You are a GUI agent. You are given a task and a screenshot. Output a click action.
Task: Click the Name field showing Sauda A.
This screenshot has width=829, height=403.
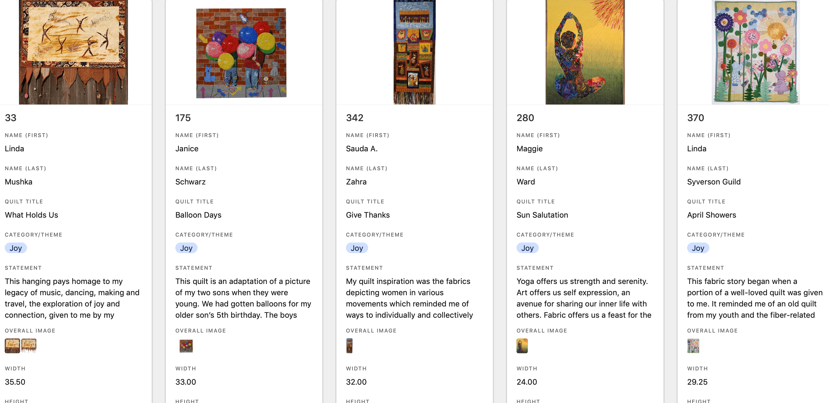point(362,149)
